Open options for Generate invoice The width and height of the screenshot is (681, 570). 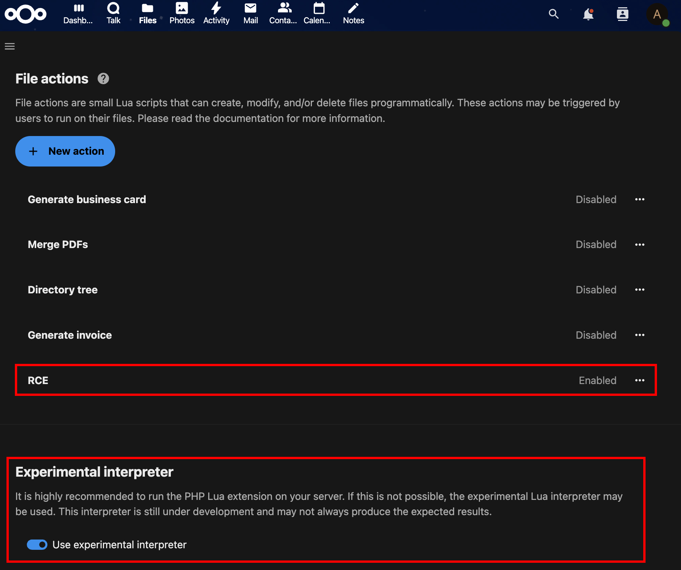(640, 335)
